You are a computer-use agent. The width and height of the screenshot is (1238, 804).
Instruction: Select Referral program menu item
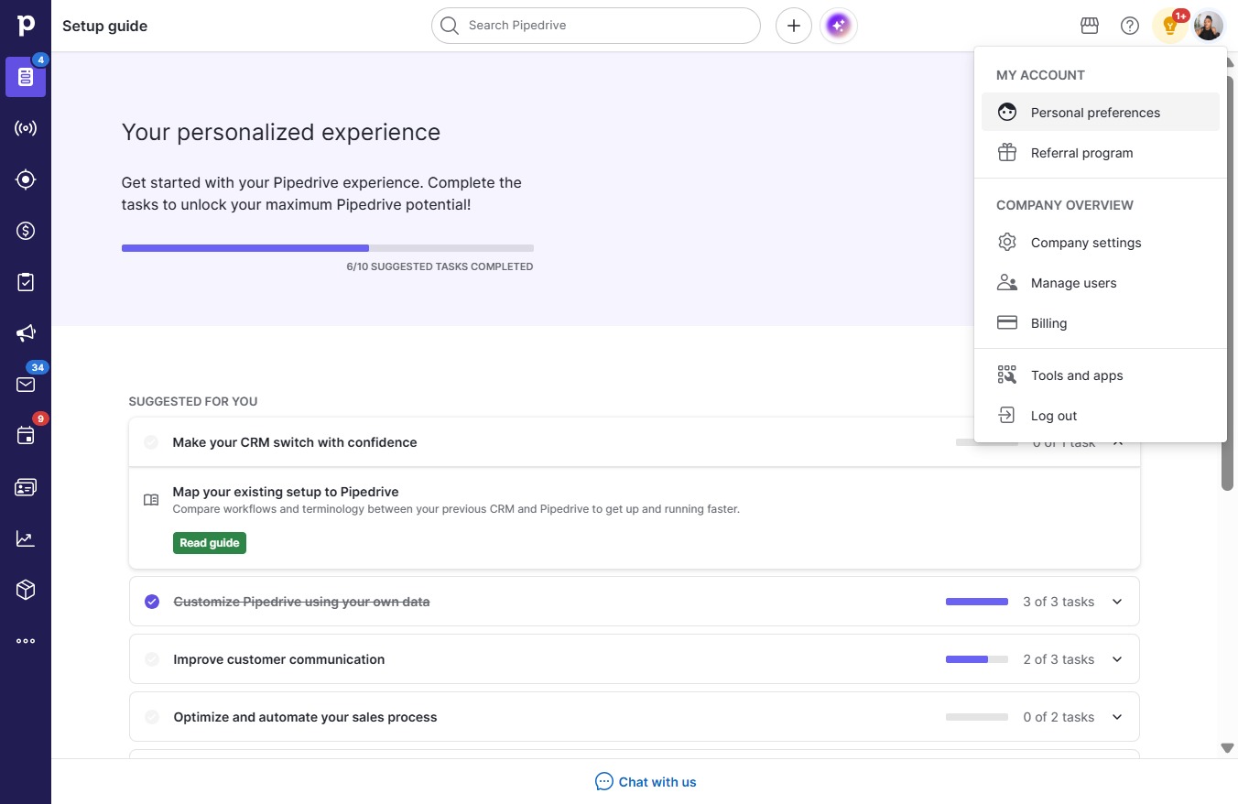pos(1101,152)
